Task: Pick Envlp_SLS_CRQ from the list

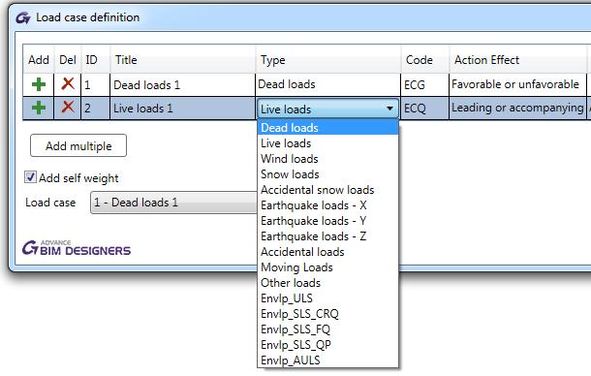Action: pos(327,313)
